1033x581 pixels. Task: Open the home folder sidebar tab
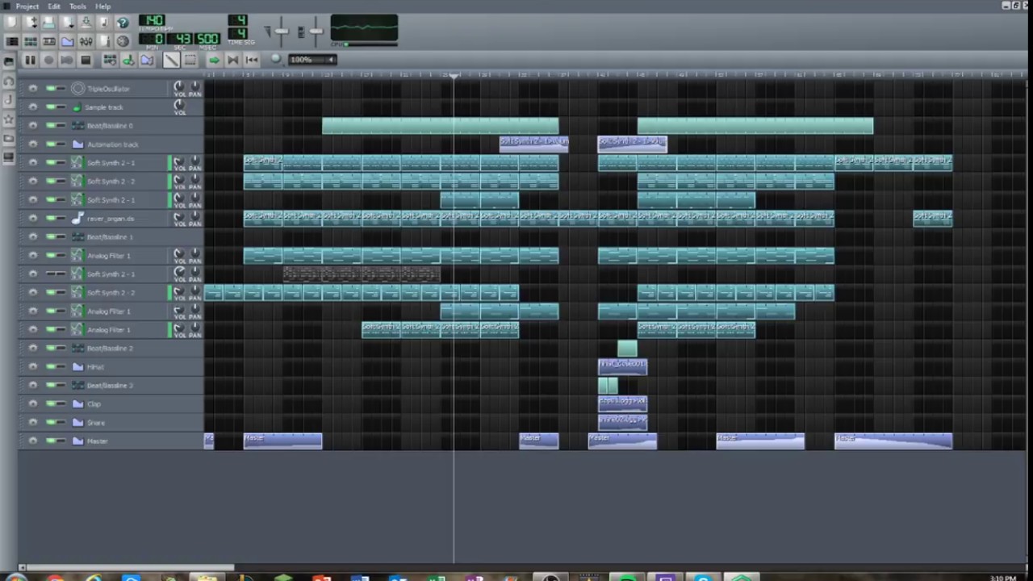pos(9,139)
